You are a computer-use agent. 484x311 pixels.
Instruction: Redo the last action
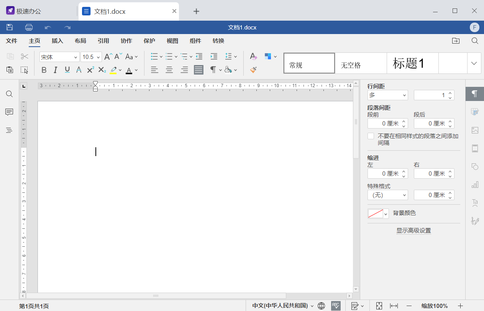(x=67, y=27)
